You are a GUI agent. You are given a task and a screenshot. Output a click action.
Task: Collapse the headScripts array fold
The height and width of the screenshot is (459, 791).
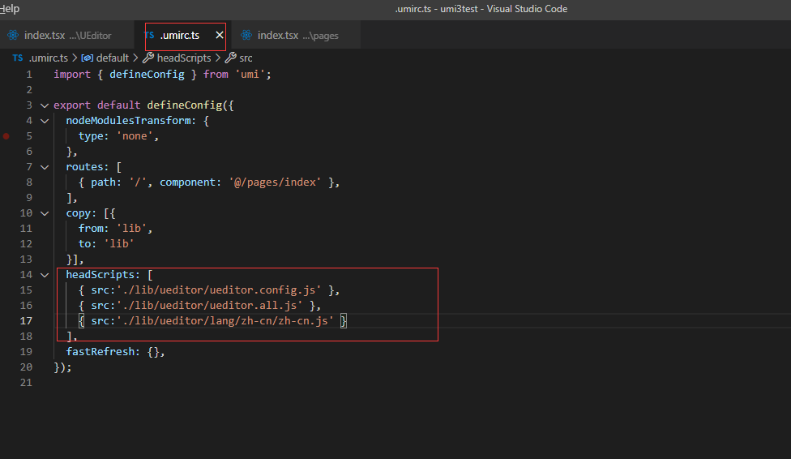tap(45, 275)
